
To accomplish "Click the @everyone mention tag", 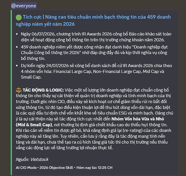I will [24, 6].
